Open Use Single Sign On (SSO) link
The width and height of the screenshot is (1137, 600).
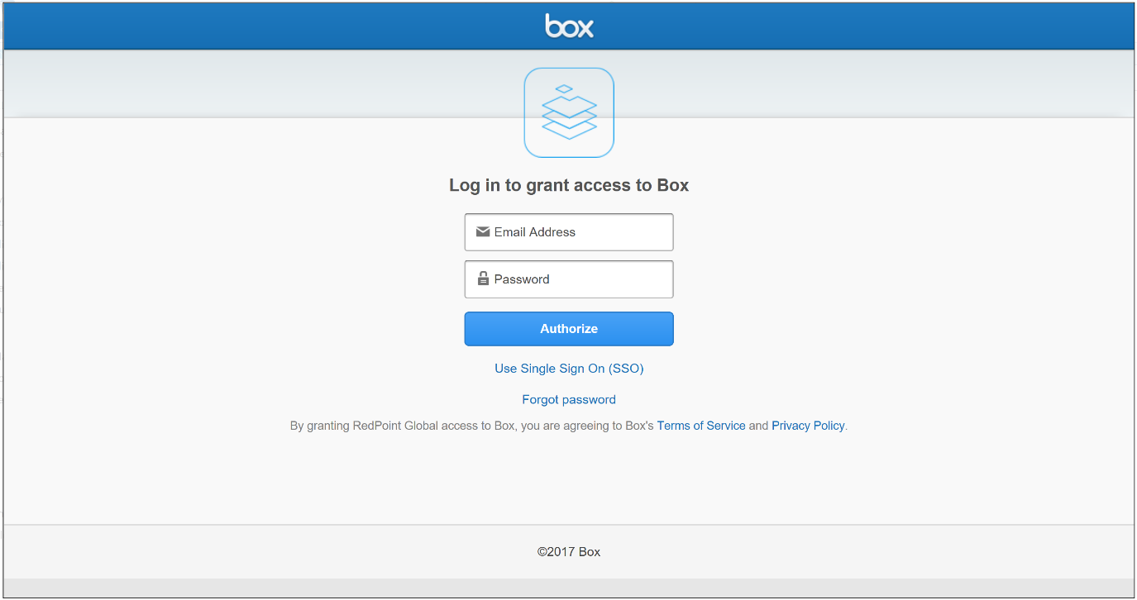pos(569,369)
